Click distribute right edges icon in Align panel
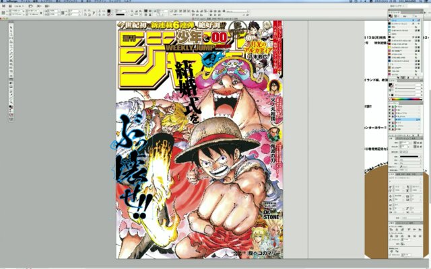 (x=420, y=236)
